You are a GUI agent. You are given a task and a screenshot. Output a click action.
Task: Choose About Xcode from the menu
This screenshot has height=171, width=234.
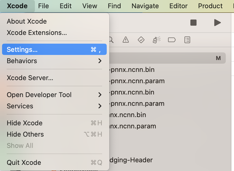click(x=54, y=21)
